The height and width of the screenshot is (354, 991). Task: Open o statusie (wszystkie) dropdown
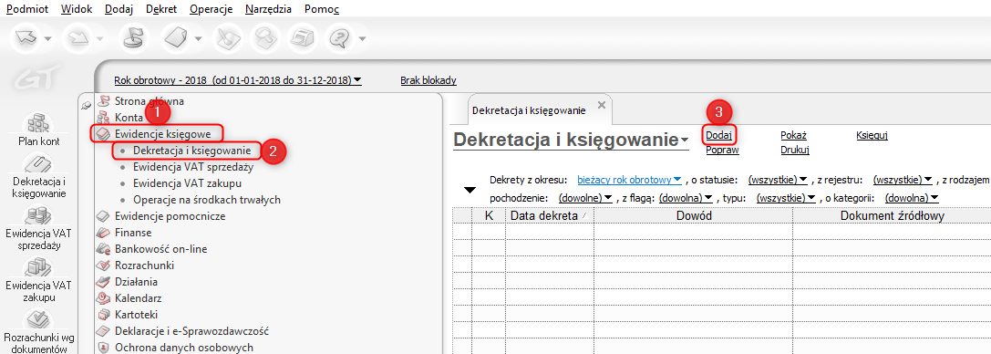(x=778, y=180)
